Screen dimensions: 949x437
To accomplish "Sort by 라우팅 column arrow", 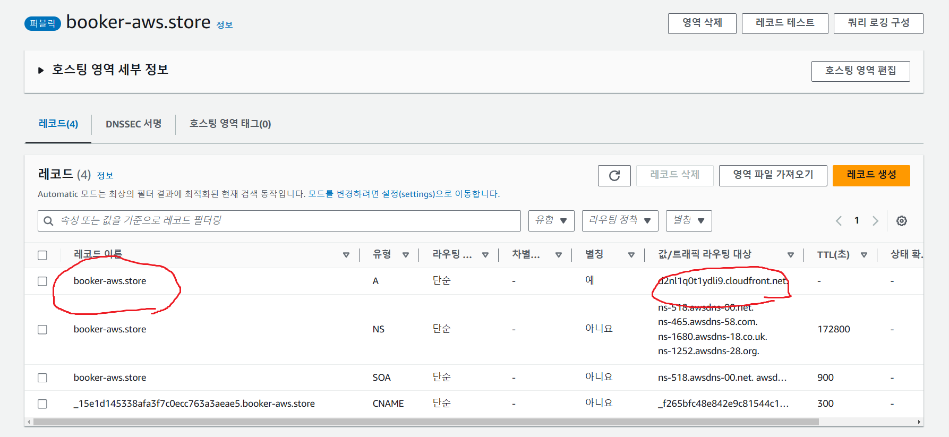I will (485, 255).
